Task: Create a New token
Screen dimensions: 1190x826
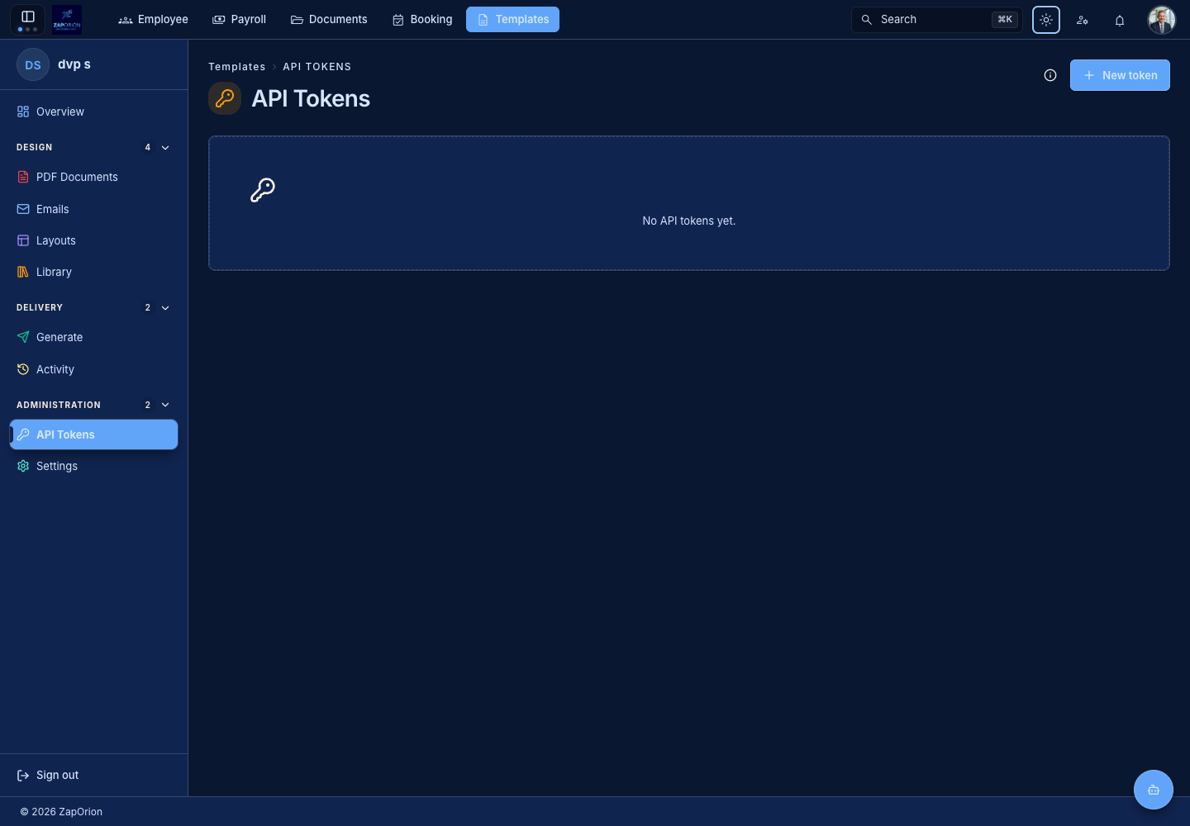Action: [1120, 75]
